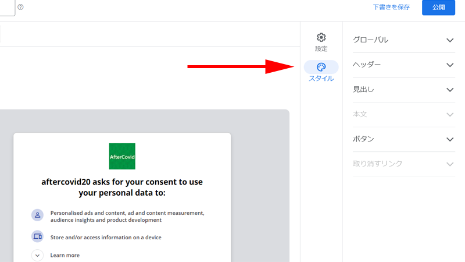Click the 'Personalised ads and content' description
The width and height of the screenshot is (465, 262).
pyautogui.click(x=127, y=216)
